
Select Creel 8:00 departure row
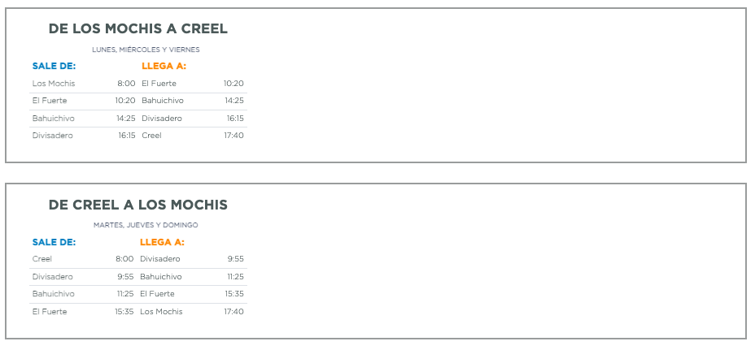[83, 259]
